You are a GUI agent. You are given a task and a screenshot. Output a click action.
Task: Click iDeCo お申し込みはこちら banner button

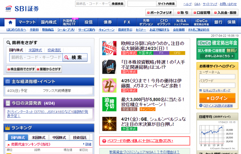click(218, 56)
